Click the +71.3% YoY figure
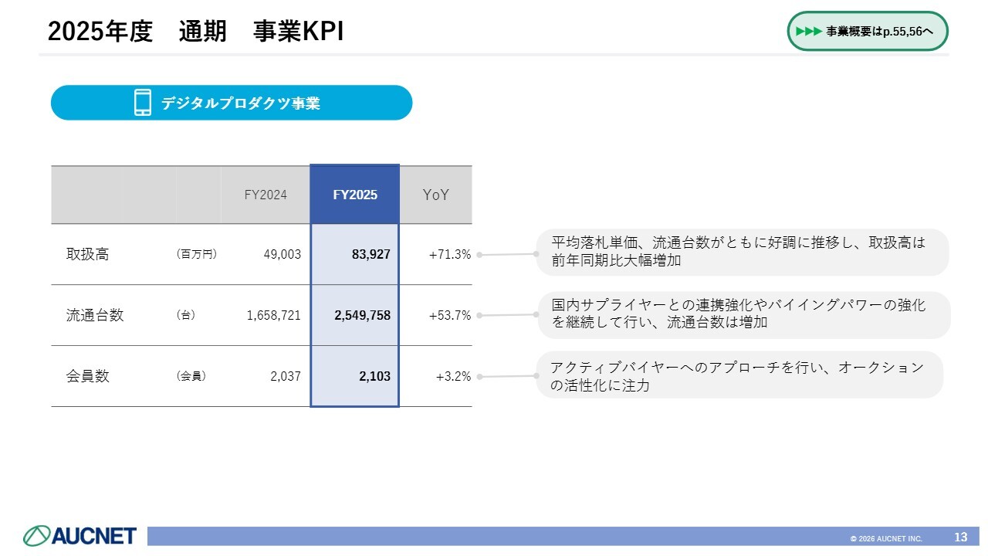Screen dimensions: 988x556 [x=449, y=254]
